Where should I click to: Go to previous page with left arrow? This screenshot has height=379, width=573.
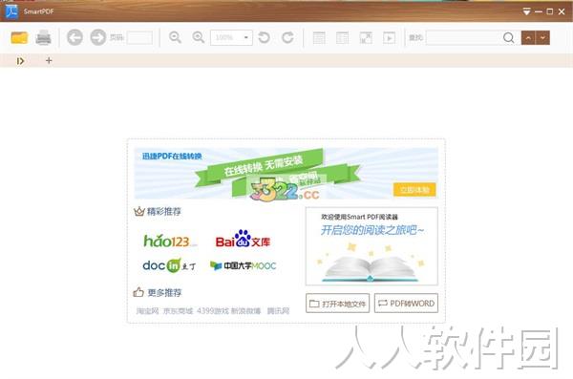74,37
